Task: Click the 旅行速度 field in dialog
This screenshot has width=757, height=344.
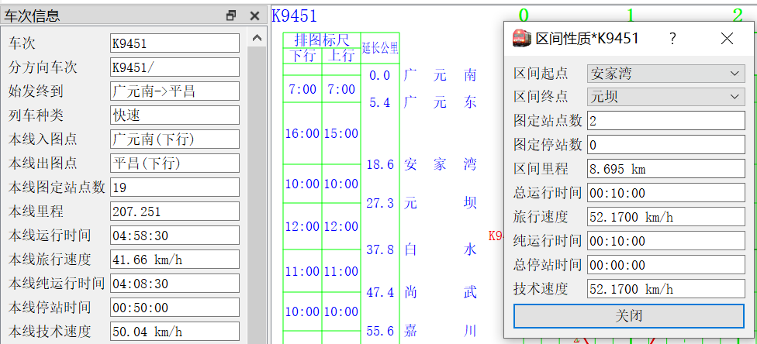Action: click(666, 217)
